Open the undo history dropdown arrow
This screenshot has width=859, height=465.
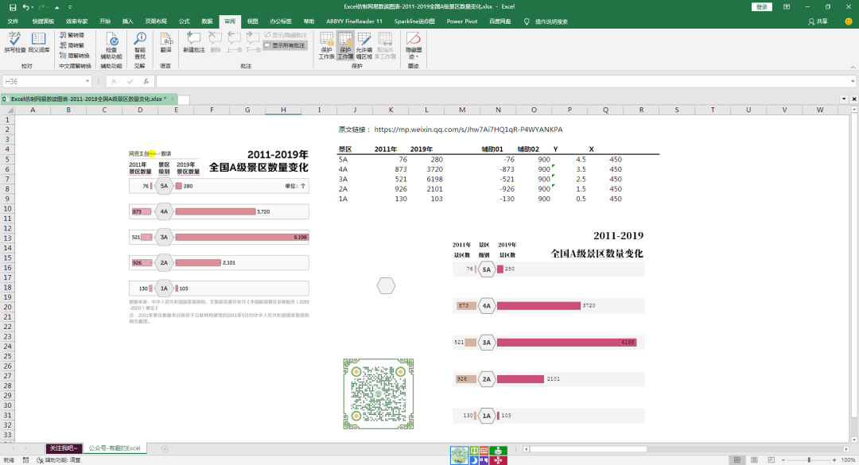pos(33,7)
